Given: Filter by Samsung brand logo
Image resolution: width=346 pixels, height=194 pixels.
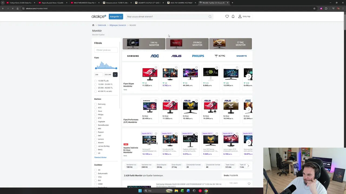Looking at the screenshot, I should pyautogui.click(x=133, y=56).
